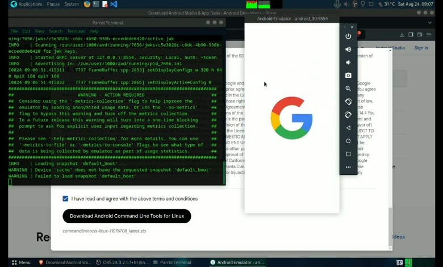
Task: Click the Google logo on emulator screen
Action: (x=291, y=118)
